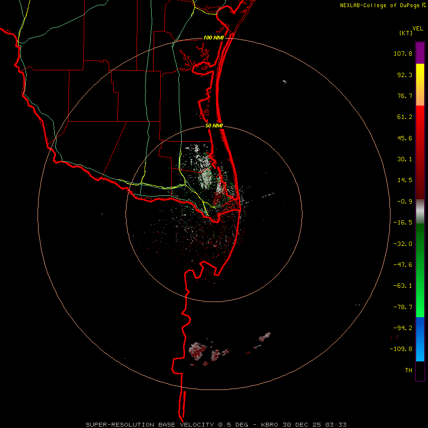Image resolution: width=428 pixels, height=428 pixels.
Task: Select the 45.6 legend value
Action: [x=405, y=138]
